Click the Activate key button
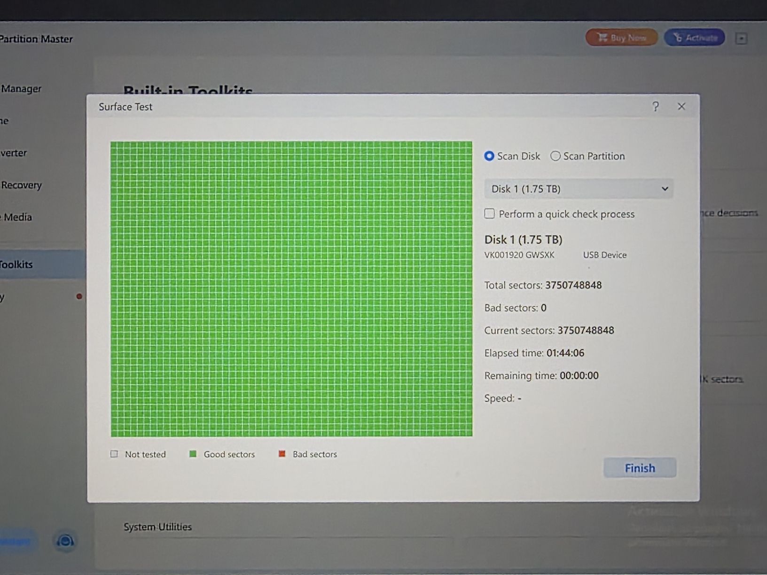The width and height of the screenshot is (767, 575). click(695, 38)
